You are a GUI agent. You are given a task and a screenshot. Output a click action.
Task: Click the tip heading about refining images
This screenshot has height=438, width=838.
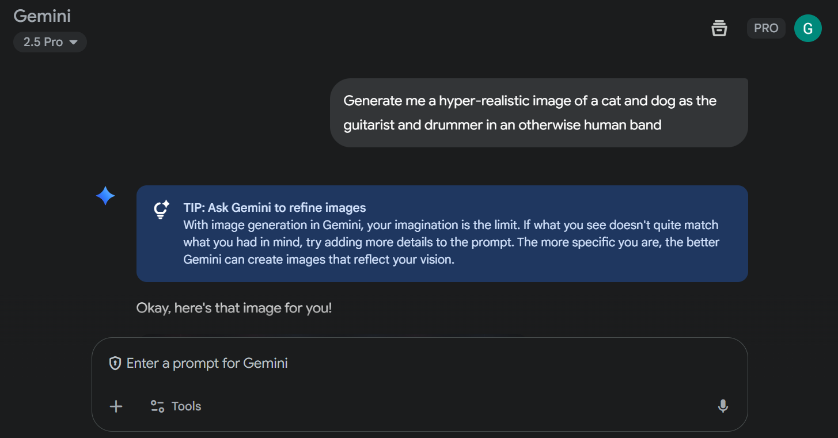274,208
